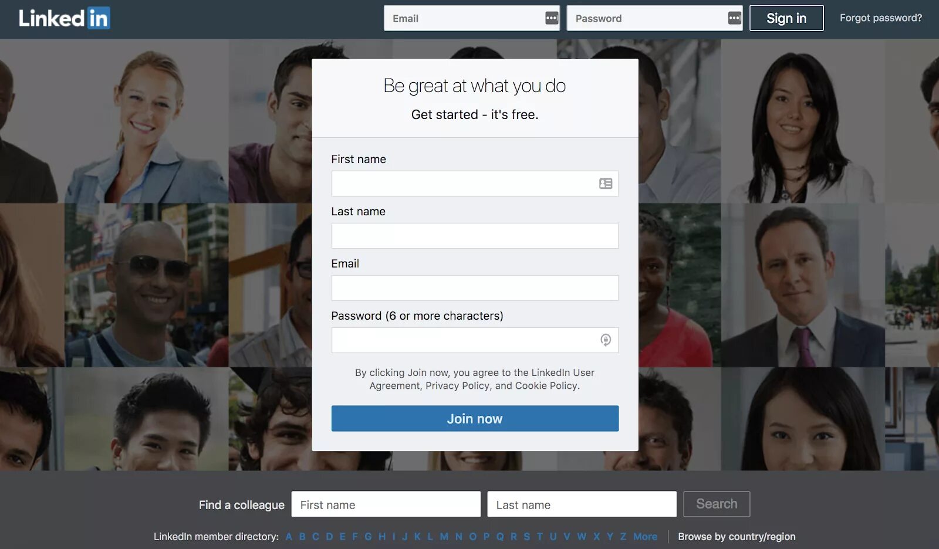939x549 pixels.
Task: Open the More directory link
Action: pos(645,537)
